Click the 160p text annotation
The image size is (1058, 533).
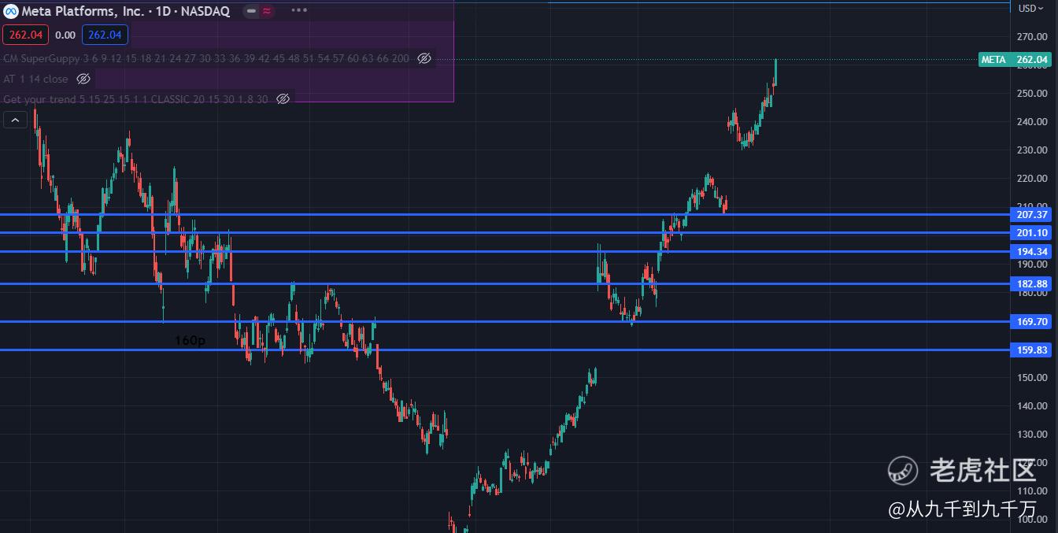coord(190,341)
